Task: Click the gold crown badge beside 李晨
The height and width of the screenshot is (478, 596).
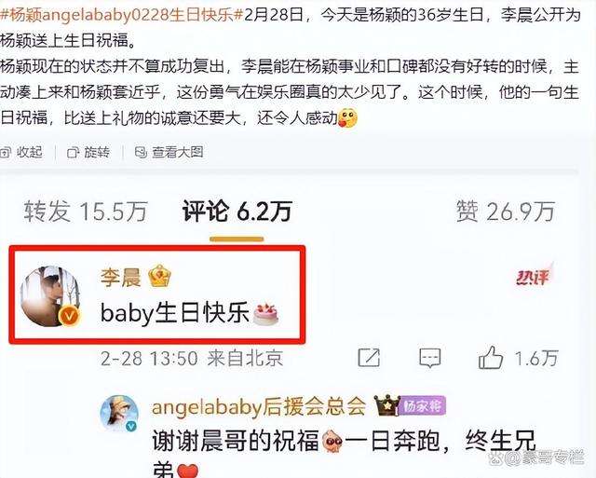Action: 159,277
